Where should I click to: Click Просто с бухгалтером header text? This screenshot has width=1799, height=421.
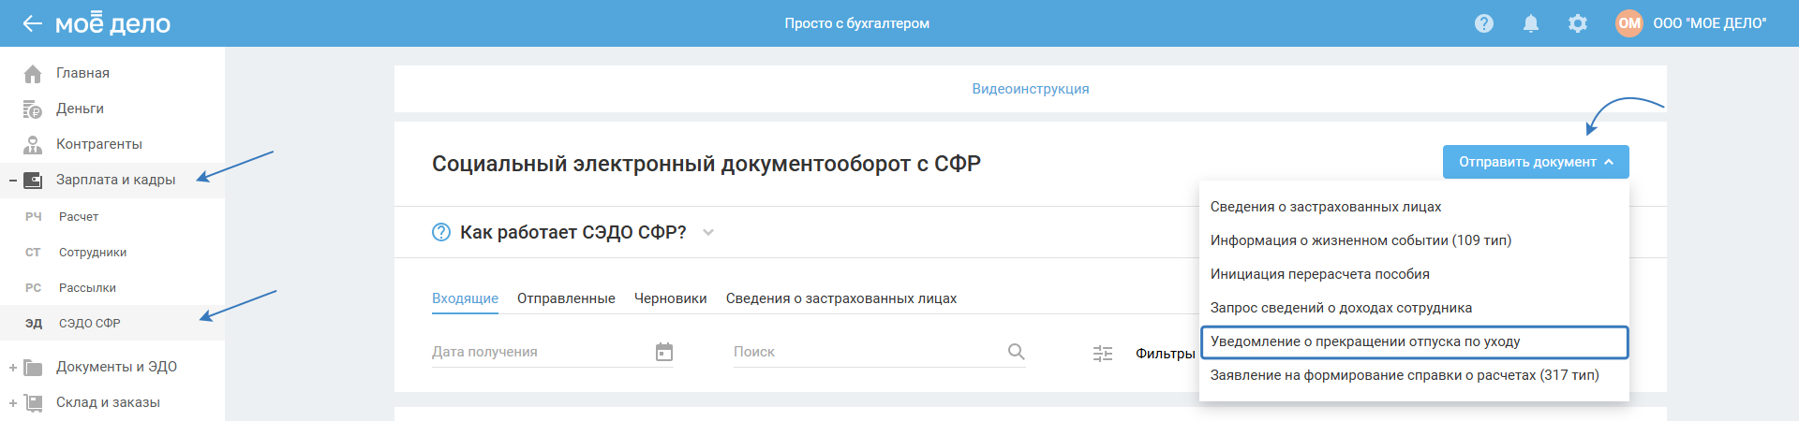coord(857,23)
